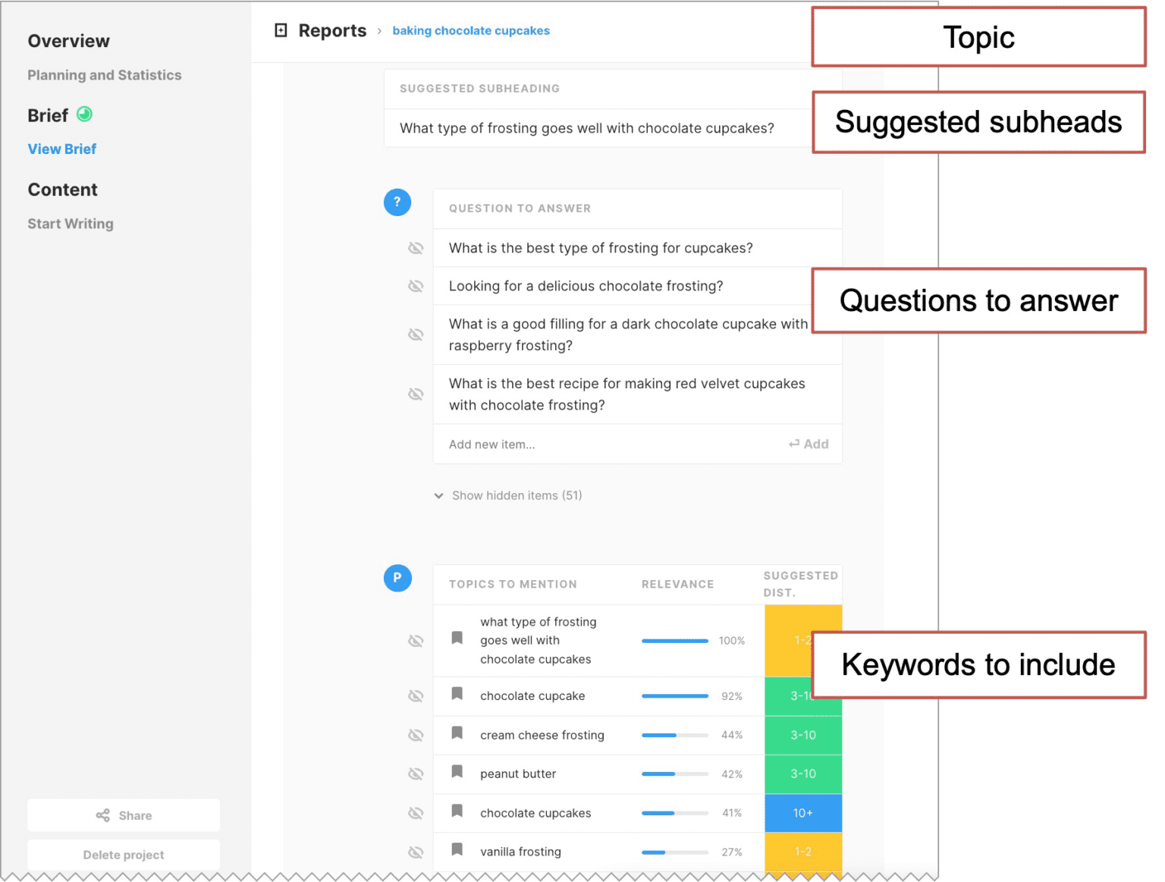This screenshot has height=882, width=1165.
Task: Click the Reports icon in the header
Action: [x=281, y=29]
